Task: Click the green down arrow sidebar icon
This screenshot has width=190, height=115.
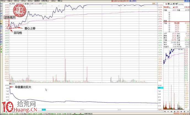Action: (1, 52)
